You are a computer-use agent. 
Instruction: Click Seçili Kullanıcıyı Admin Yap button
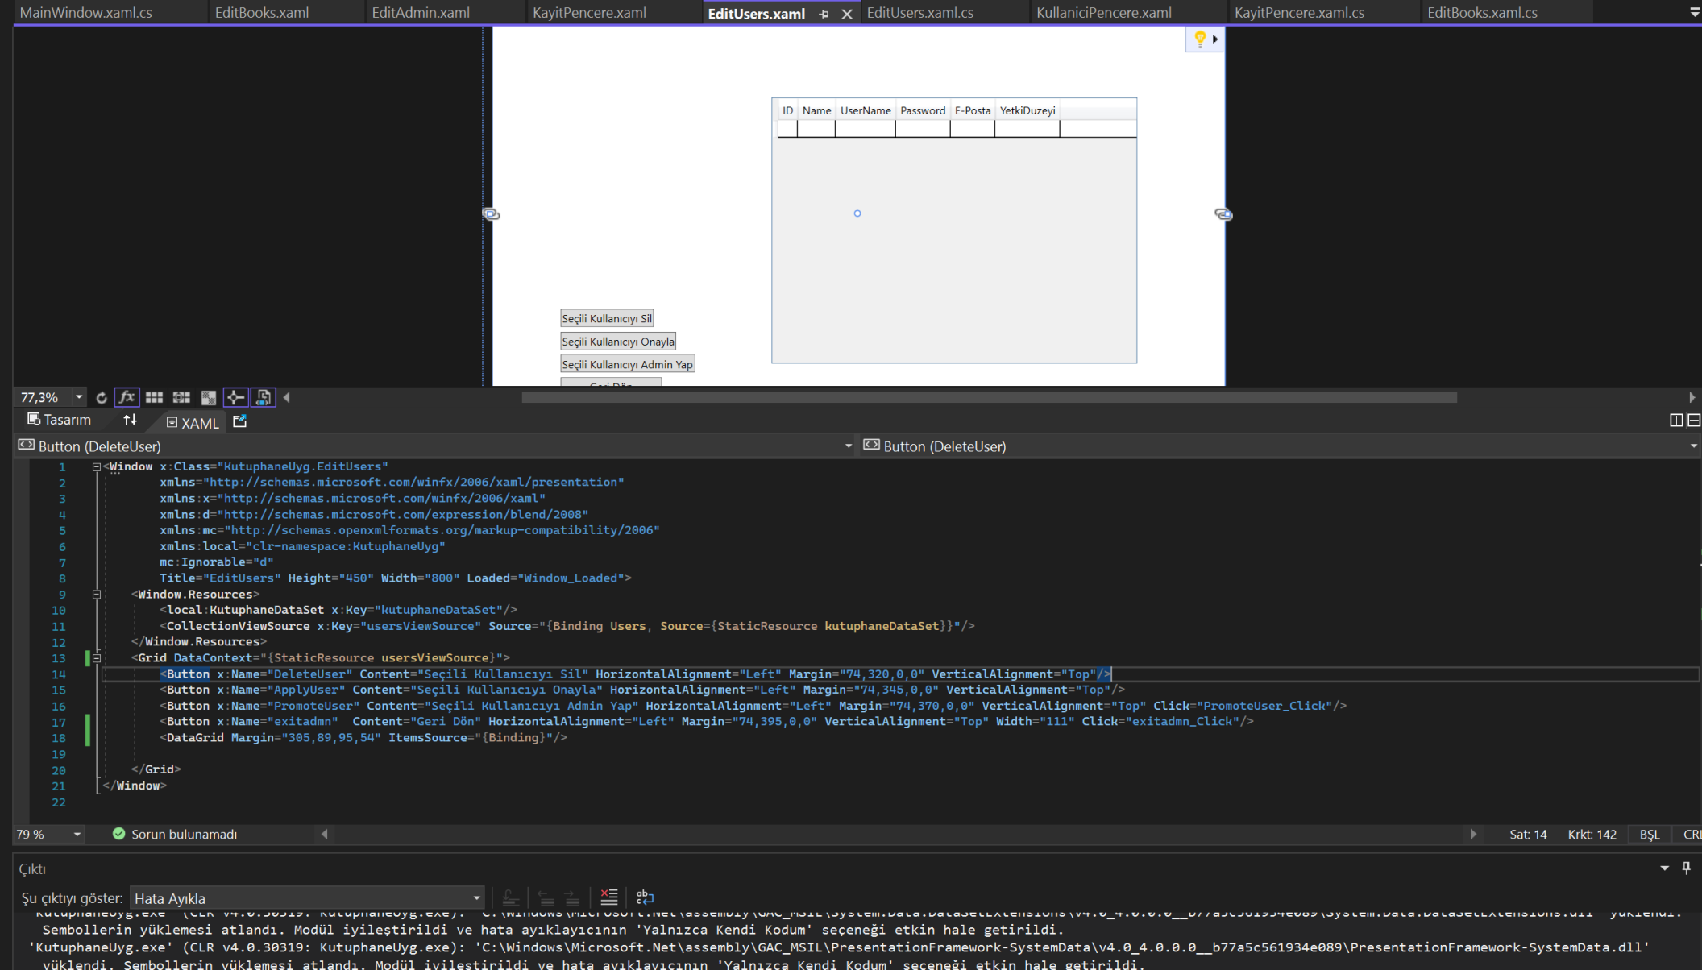point(627,364)
